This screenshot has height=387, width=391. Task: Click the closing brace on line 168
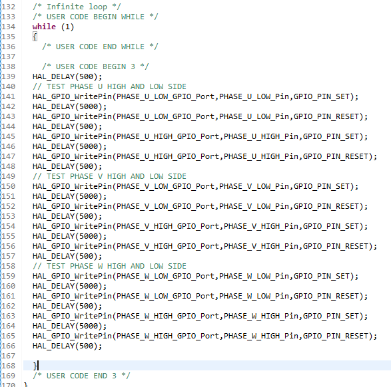(x=35, y=366)
